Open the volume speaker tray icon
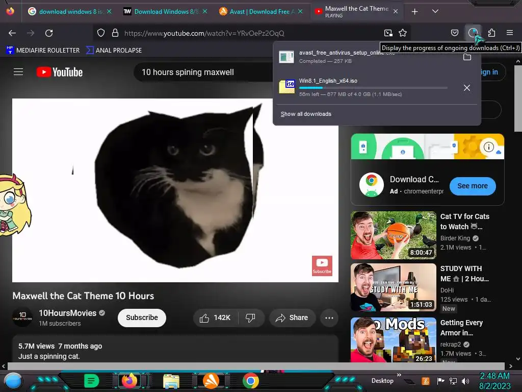The height and width of the screenshot is (392, 522). (465, 381)
